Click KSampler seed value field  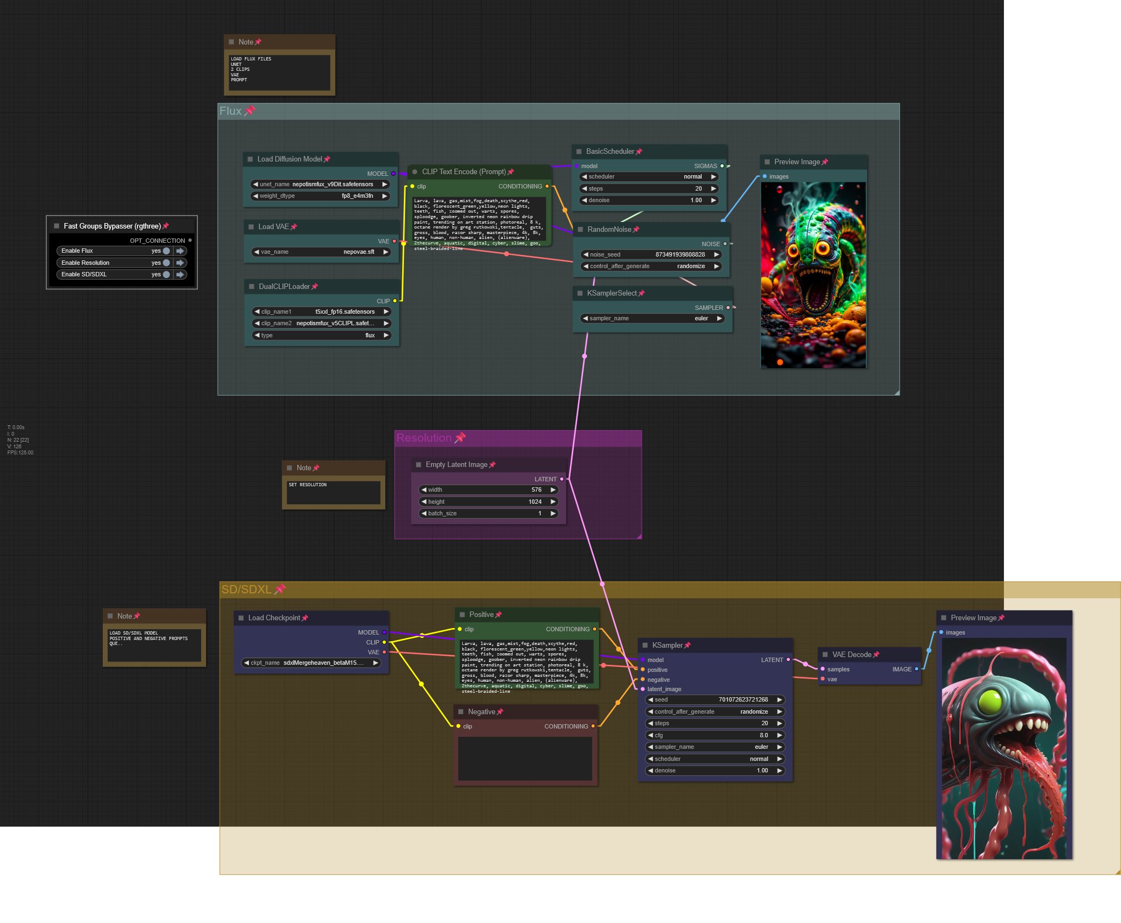[x=715, y=700]
